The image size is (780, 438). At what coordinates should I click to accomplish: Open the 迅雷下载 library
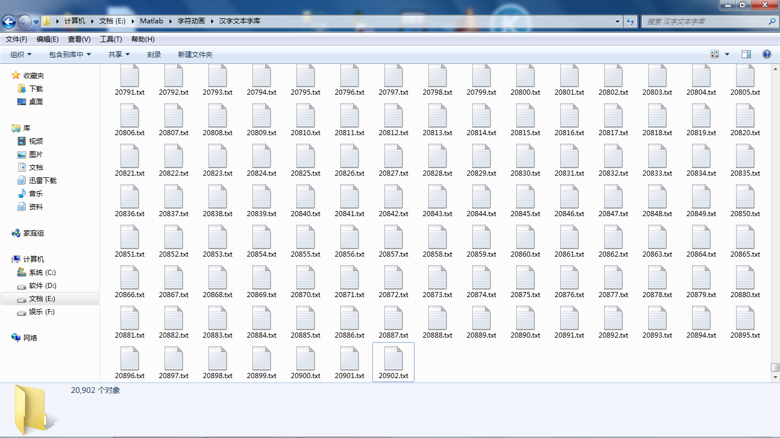click(43, 180)
